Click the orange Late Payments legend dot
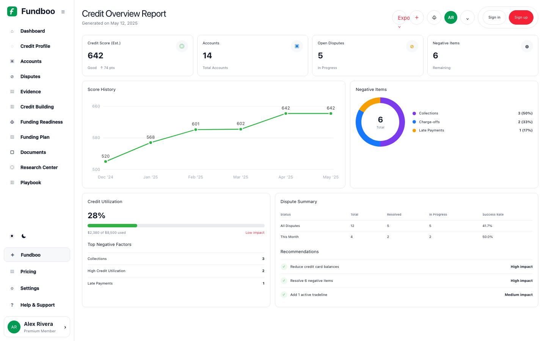 click(414, 130)
